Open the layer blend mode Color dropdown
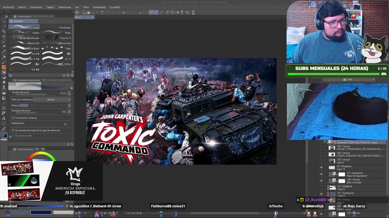Image resolution: width=389 pixels, height=218 pixels. 349,79
